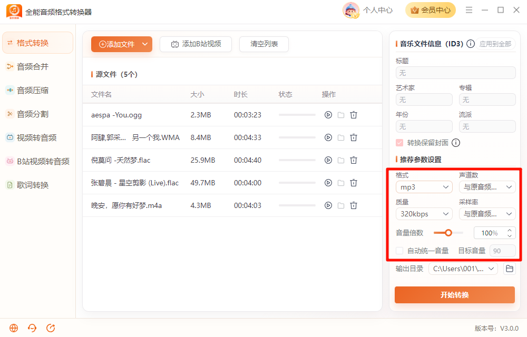The height and width of the screenshot is (337, 527).
Task: Delete aespa -You.ogg from the list
Action: pyautogui.click(x=354, y=115)
